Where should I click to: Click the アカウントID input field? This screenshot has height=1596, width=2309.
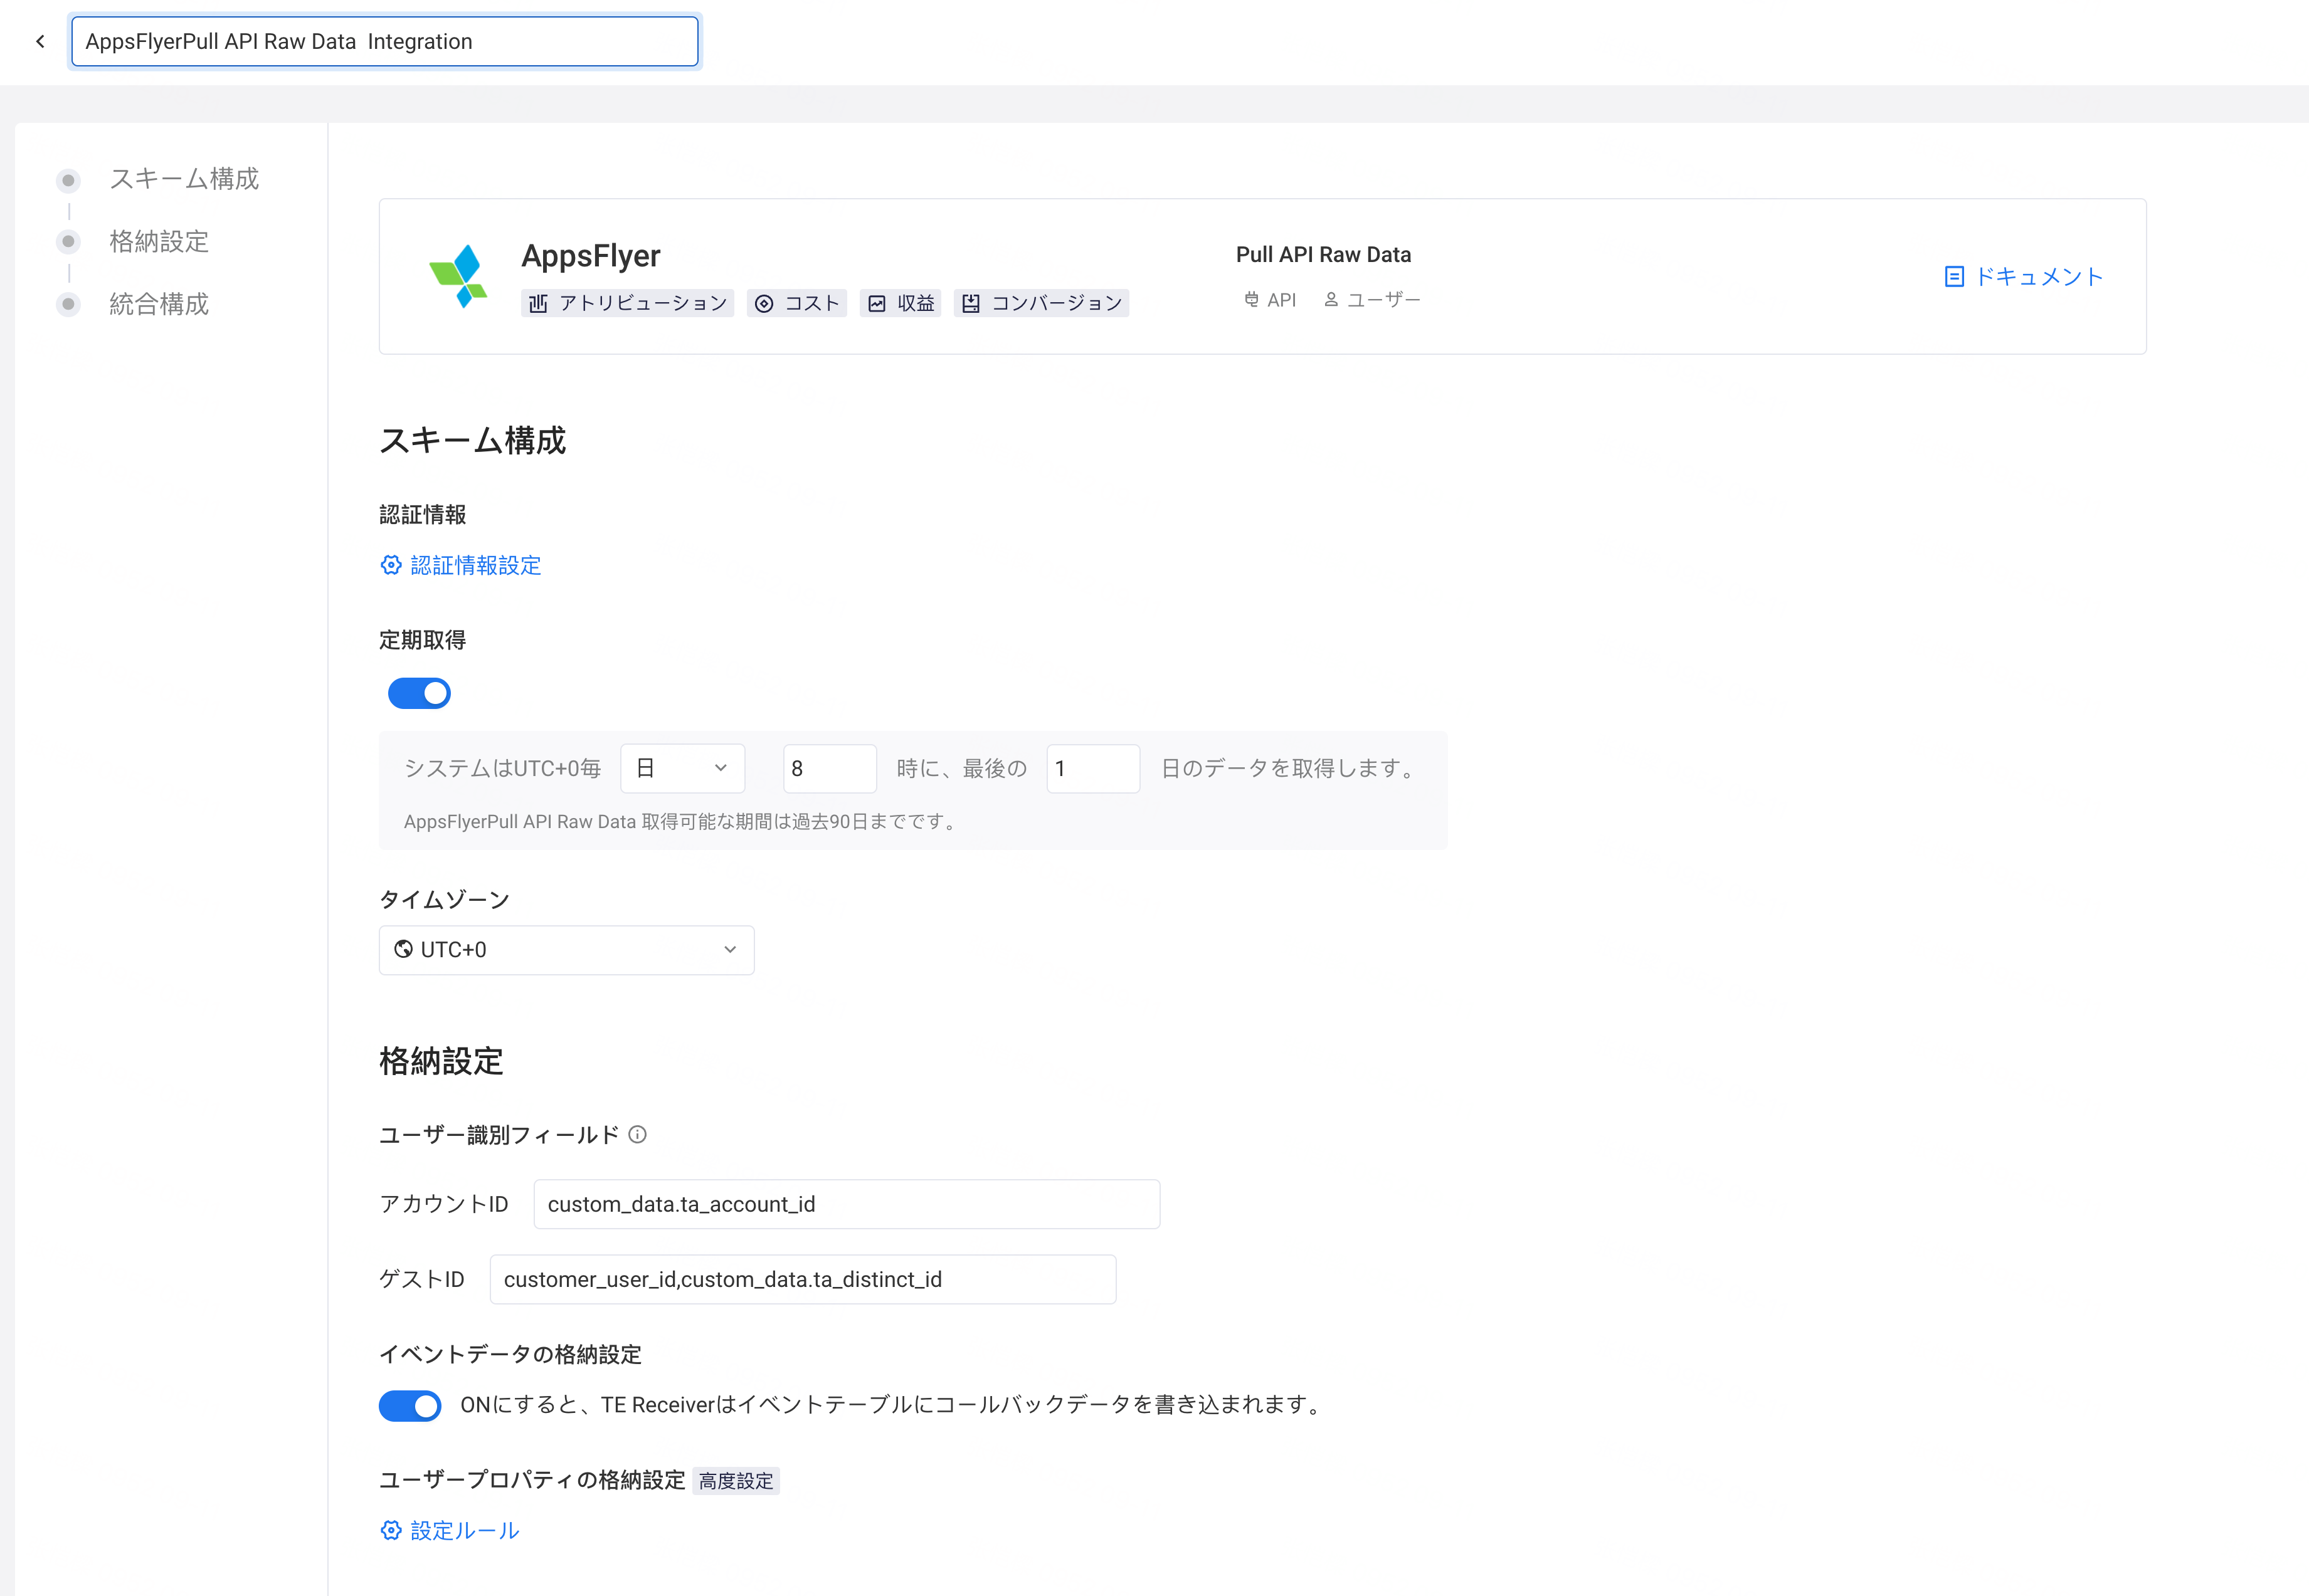(847, 1204)
